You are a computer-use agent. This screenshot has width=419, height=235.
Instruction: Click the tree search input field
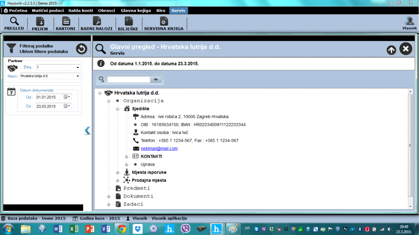click(x=128, y=79)
